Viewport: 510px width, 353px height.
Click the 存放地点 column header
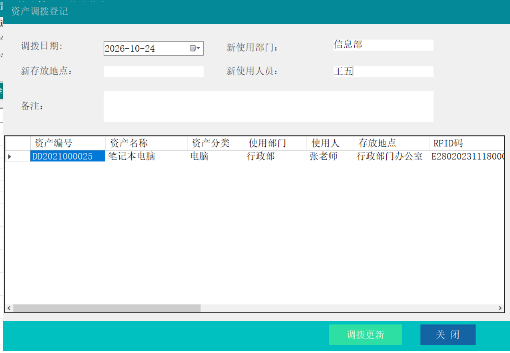pyautogui.click(x=392, y=143)
